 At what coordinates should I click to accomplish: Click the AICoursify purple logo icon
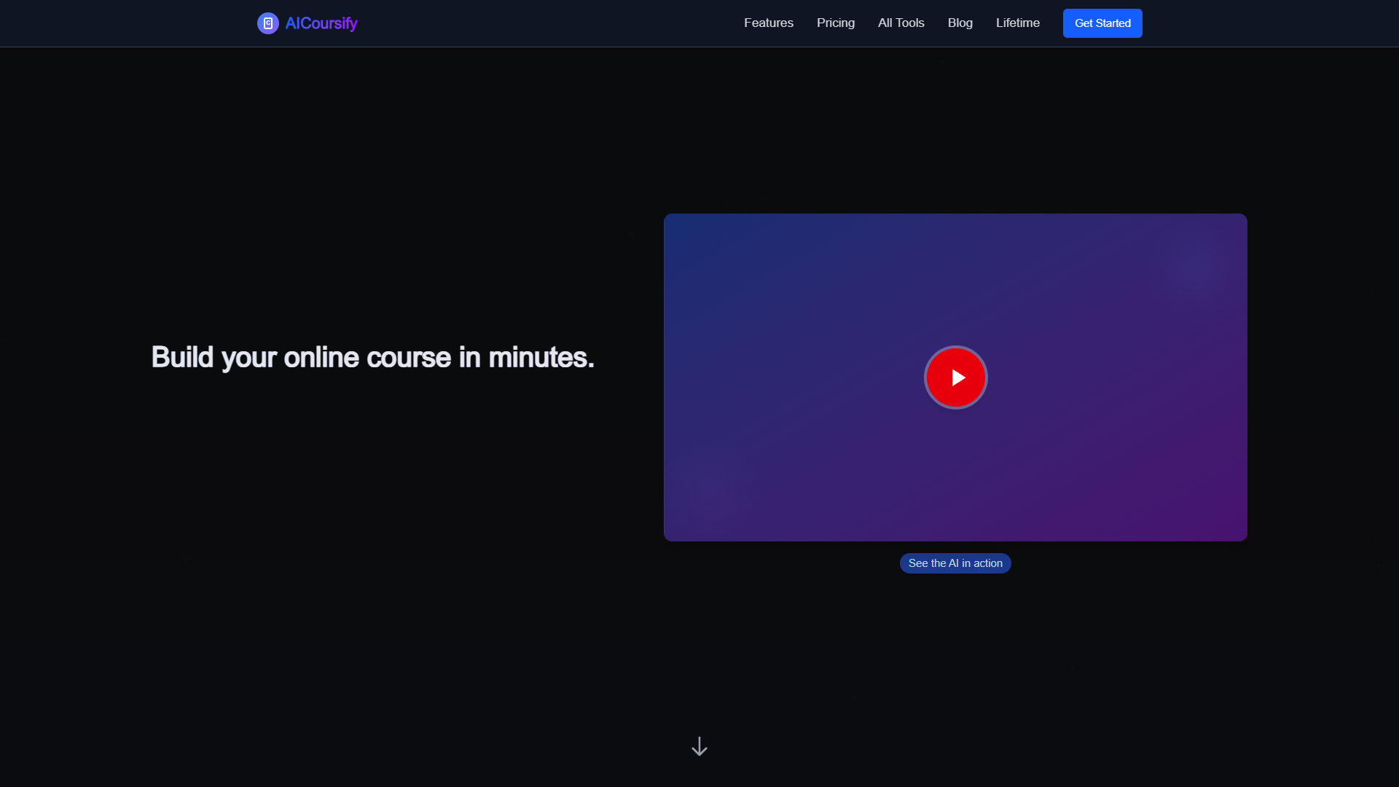tap(268, 23)
